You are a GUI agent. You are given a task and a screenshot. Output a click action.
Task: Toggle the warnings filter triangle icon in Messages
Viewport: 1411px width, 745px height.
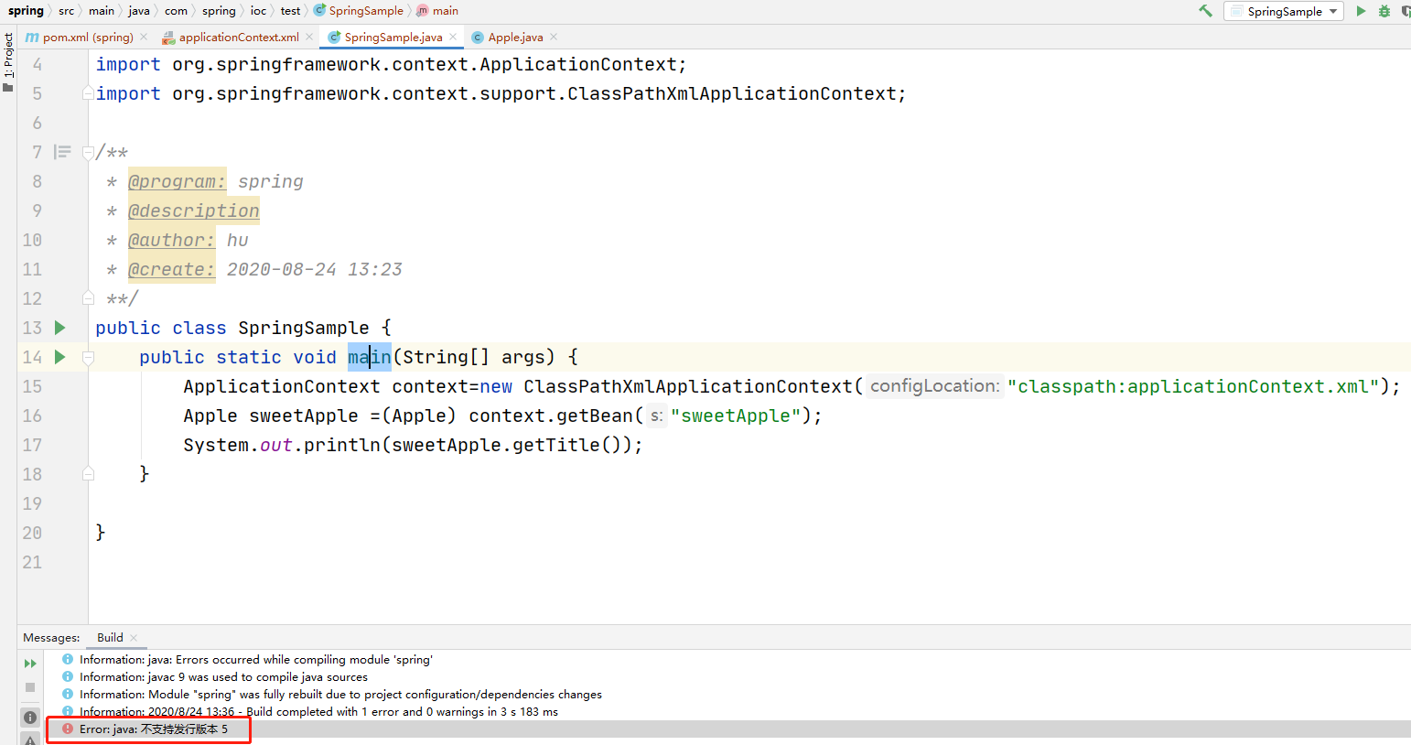(30, 740)
